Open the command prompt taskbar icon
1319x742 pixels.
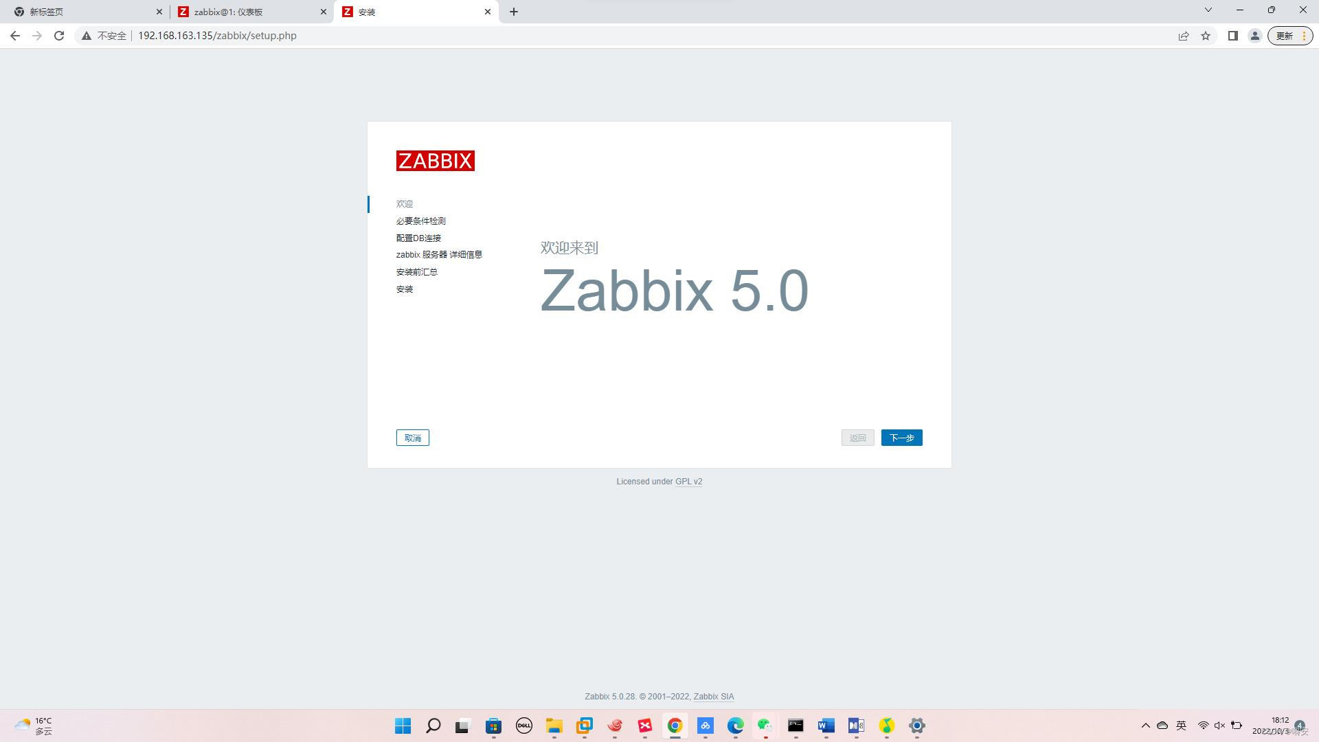tap(796, 726)
